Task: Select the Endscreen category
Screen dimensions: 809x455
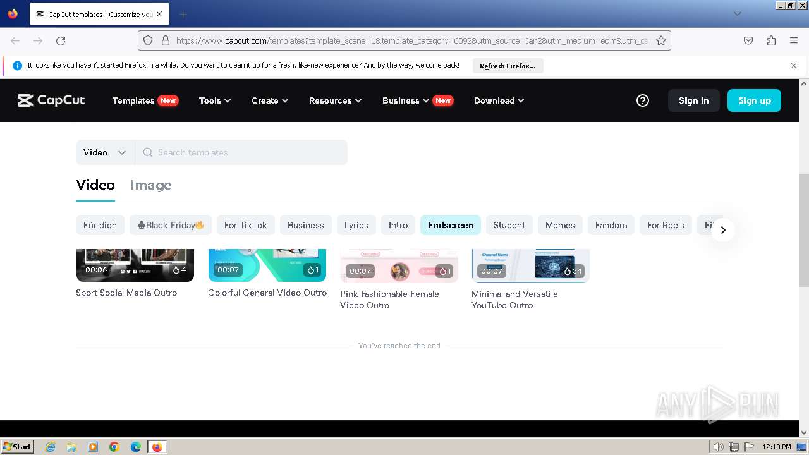Action: click(x=451, y=225)
